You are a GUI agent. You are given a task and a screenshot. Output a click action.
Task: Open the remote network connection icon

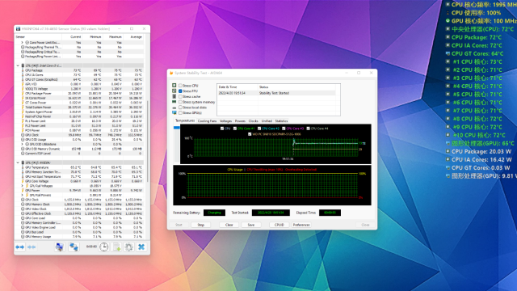click(74, 247)
